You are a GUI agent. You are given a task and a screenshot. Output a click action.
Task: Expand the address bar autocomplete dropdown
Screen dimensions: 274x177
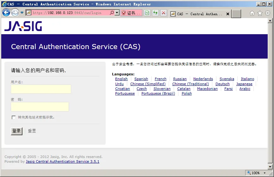(x=117, y=13)
